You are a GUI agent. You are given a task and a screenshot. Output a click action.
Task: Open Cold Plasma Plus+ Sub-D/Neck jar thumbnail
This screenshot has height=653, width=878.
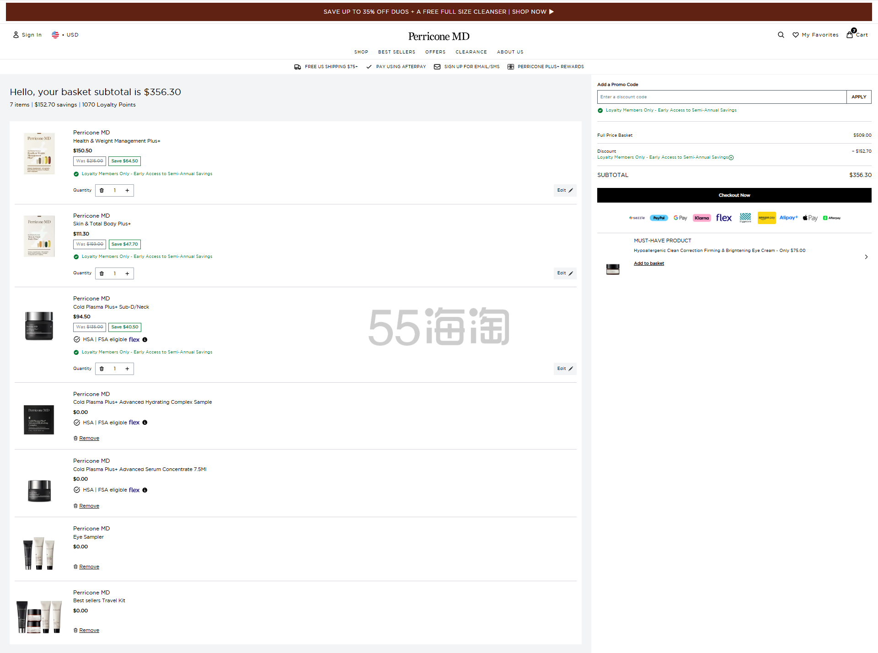click(x=39, y=326)
